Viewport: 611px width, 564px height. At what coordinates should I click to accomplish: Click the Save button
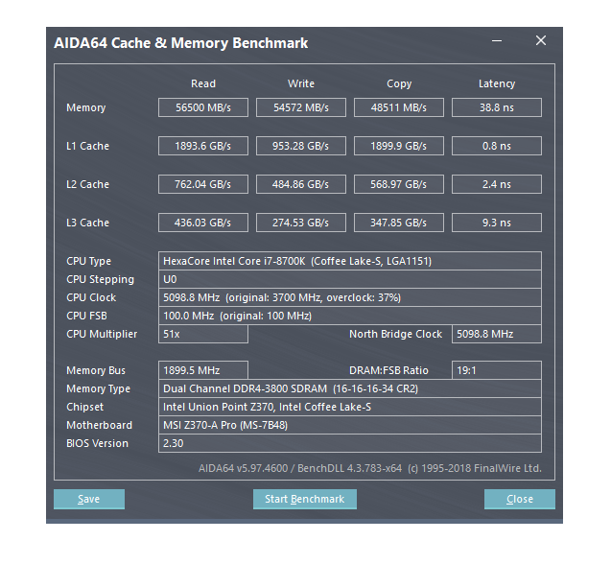pos(89,499)
